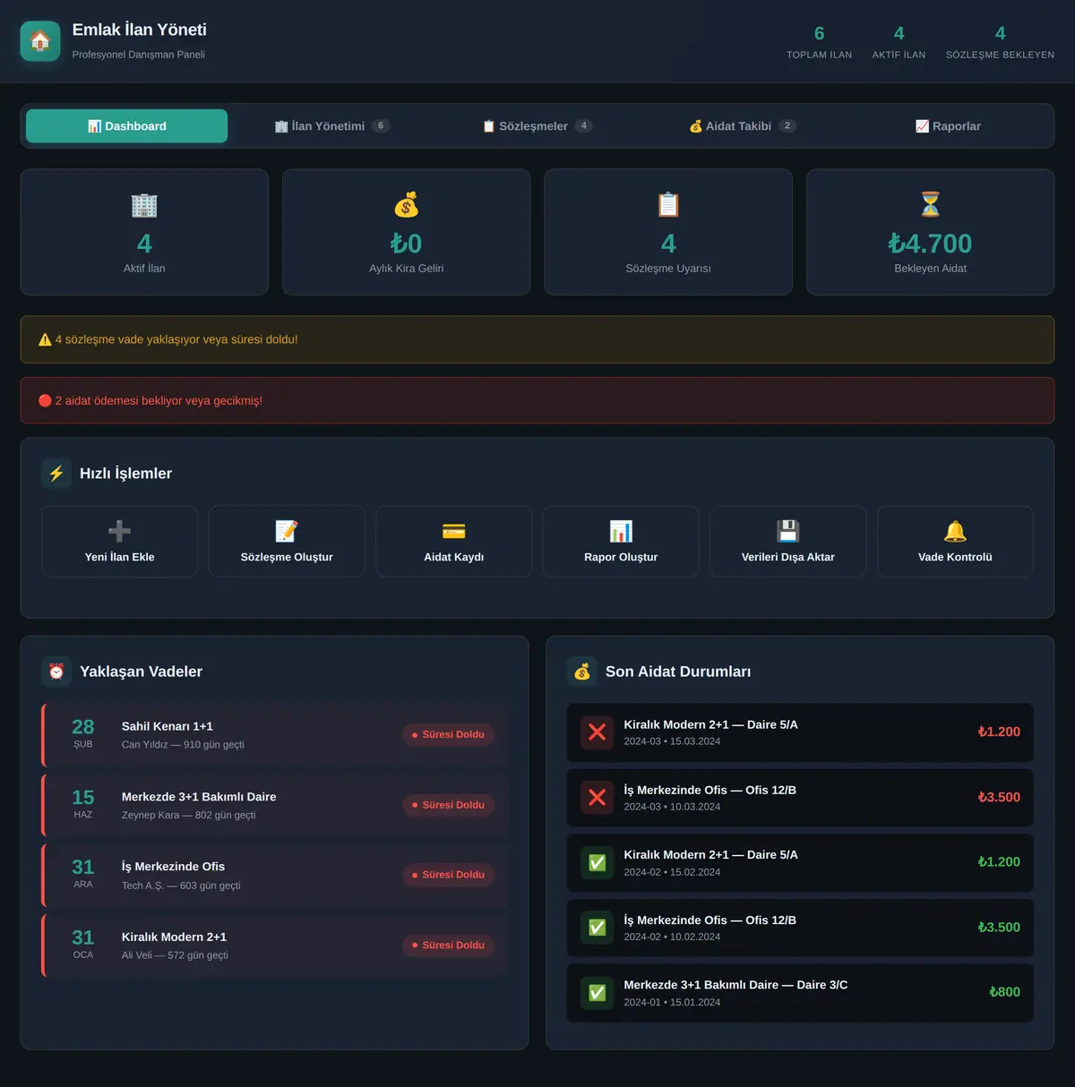Switch to the İlan Yönetimi tab
Screen dimensions: 1075x1087
(332, 126)
